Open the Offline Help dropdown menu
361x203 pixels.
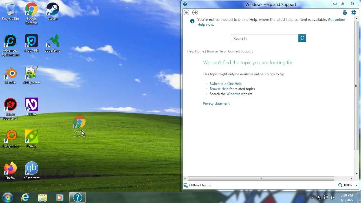coord(197,185)
